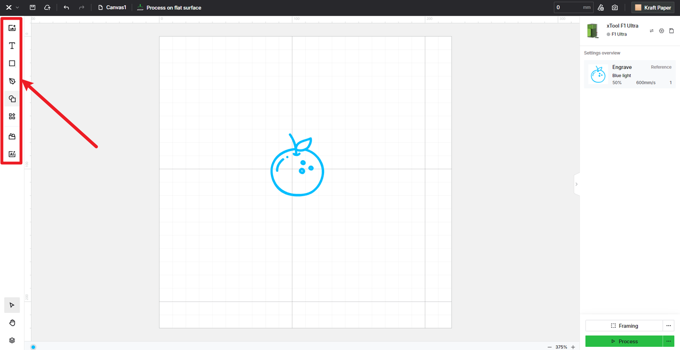Select the Insert Image tool
Viewport: 680px width, 350px height.
click(12, 28)
